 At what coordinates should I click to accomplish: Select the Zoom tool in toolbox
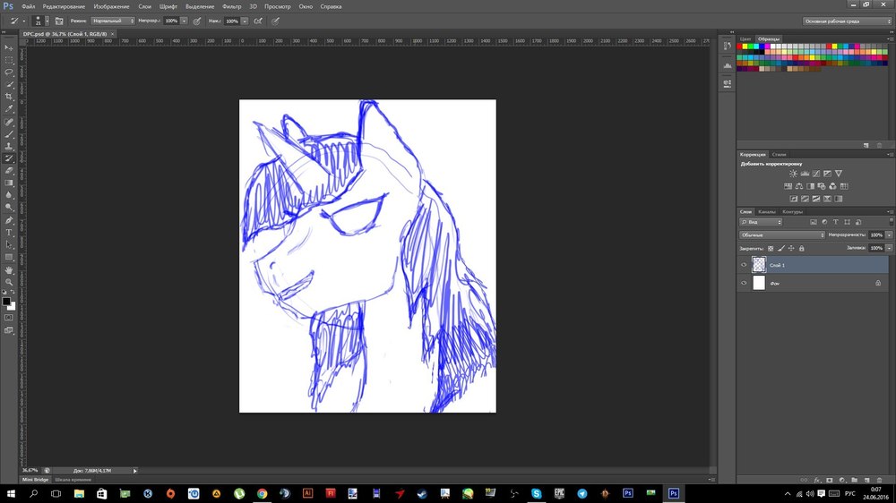point(9,282)
